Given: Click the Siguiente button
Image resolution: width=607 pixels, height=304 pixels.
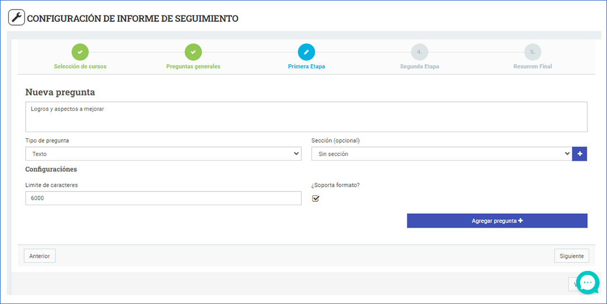Looking at the screenshot, I should click(571, 256).
